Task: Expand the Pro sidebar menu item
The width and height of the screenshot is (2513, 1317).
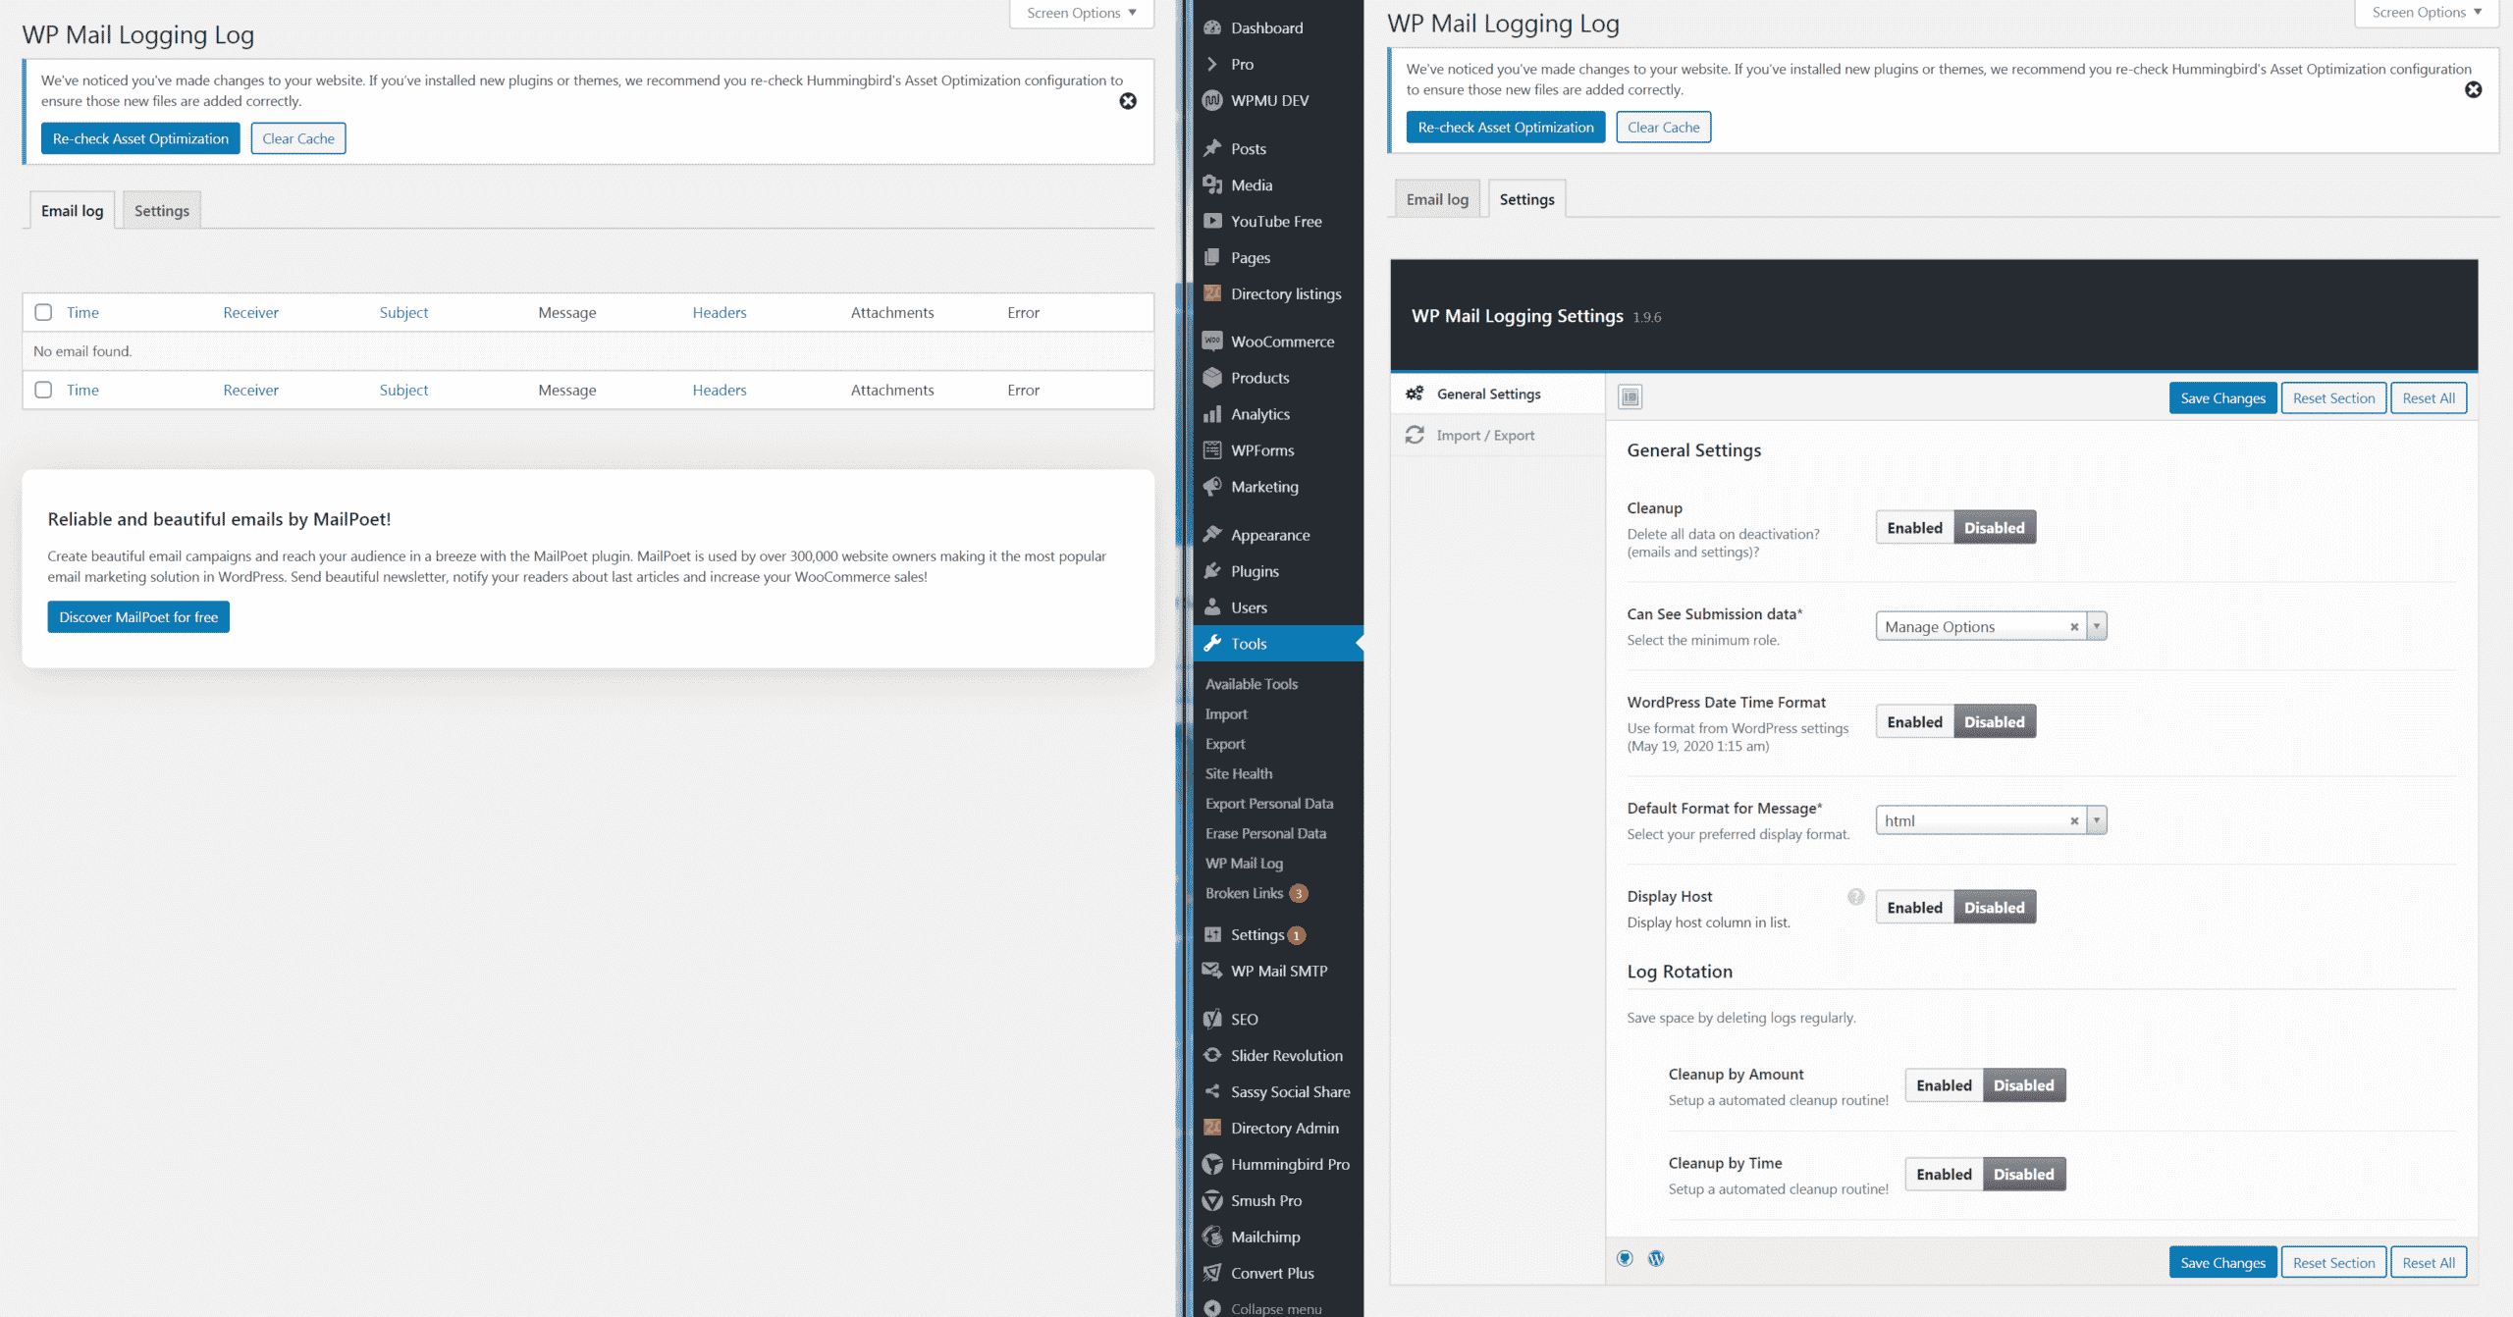Action: (x=1278, y=64)
